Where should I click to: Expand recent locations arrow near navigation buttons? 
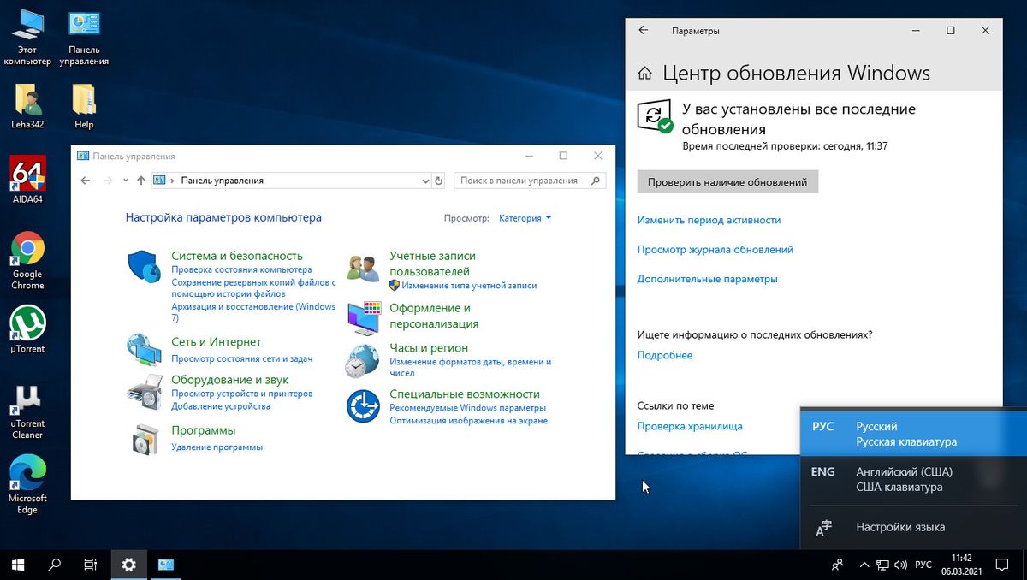coord(125,181)
